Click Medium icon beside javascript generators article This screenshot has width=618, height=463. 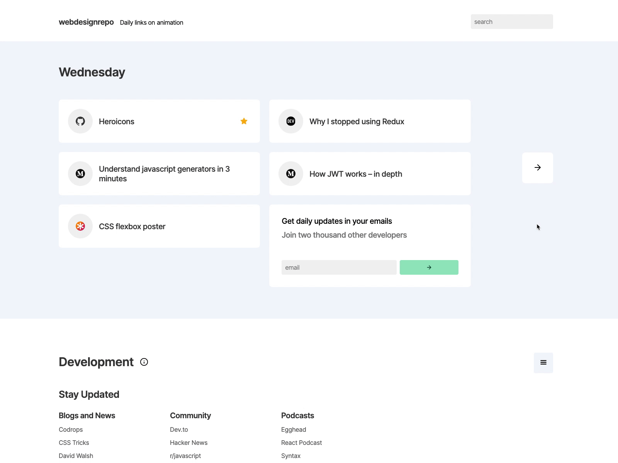tap(80, 174)
